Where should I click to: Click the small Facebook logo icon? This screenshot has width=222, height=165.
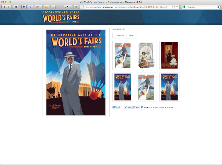pos(142,107)
